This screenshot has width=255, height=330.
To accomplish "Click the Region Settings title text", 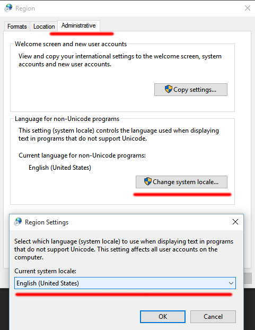I will [x=47, y=222].
